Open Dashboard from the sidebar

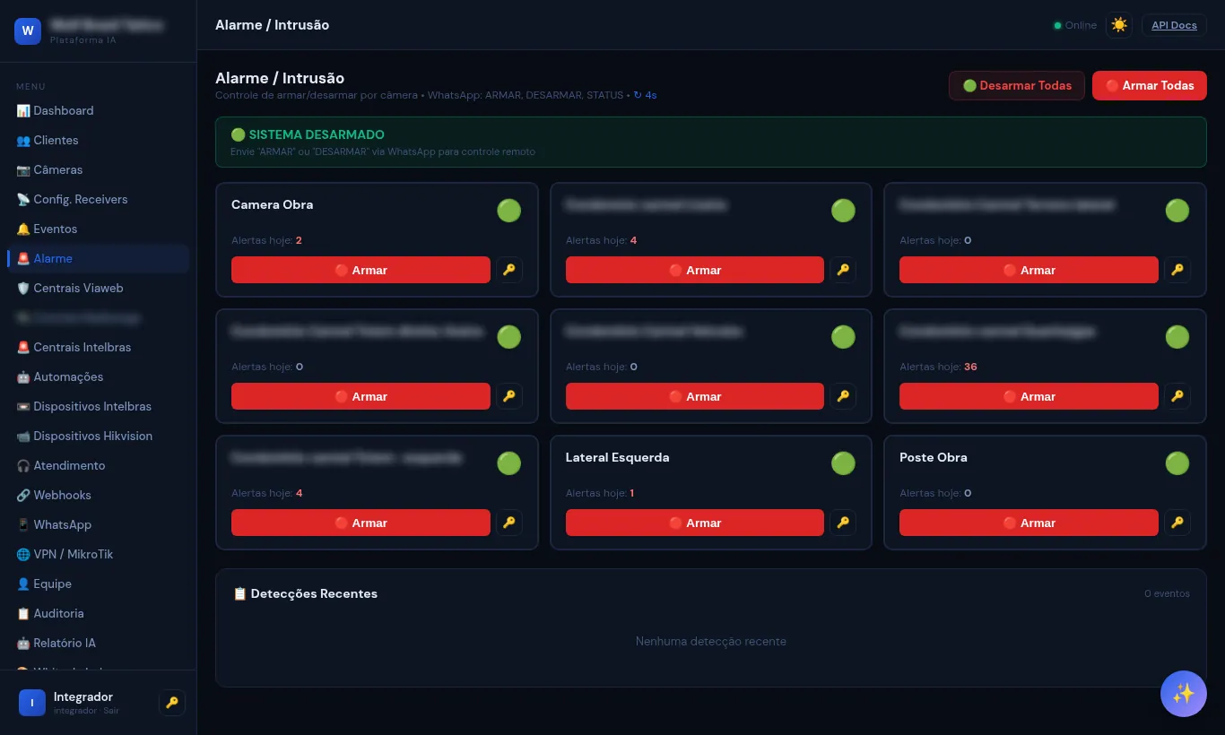coord(98,110)
